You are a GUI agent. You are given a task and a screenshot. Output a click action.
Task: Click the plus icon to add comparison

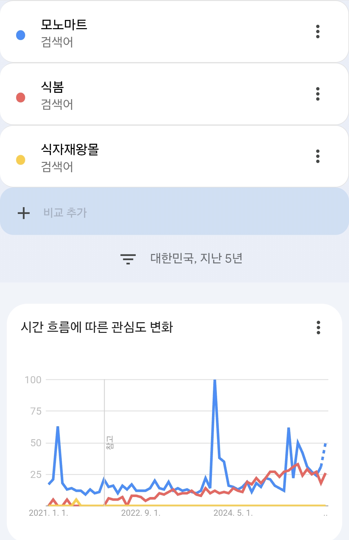[24, 213]
